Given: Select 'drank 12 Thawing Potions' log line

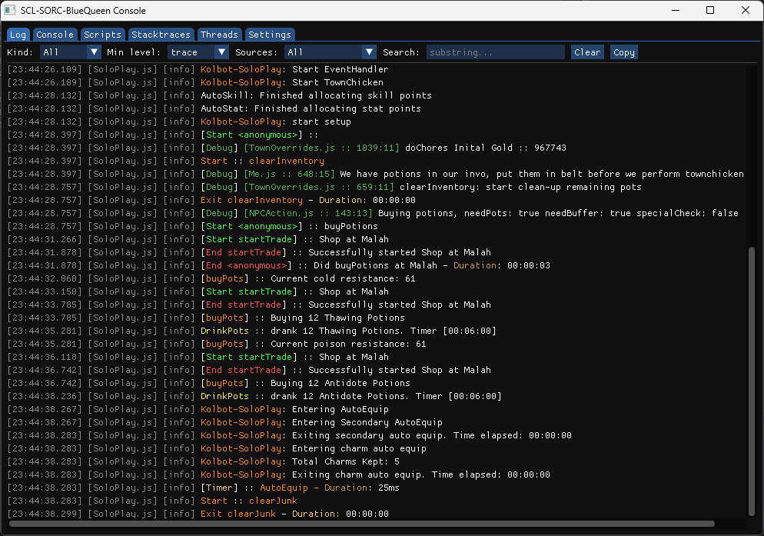Looking at the screenshot, I should [252, 331].
